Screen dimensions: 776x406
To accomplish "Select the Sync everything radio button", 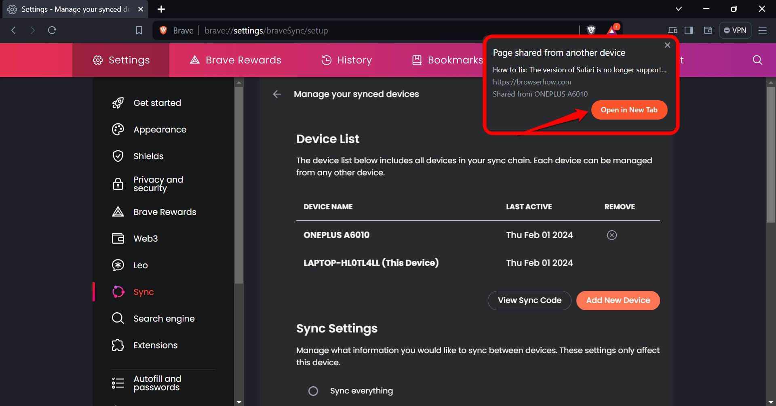I will [x=313, y=391].
